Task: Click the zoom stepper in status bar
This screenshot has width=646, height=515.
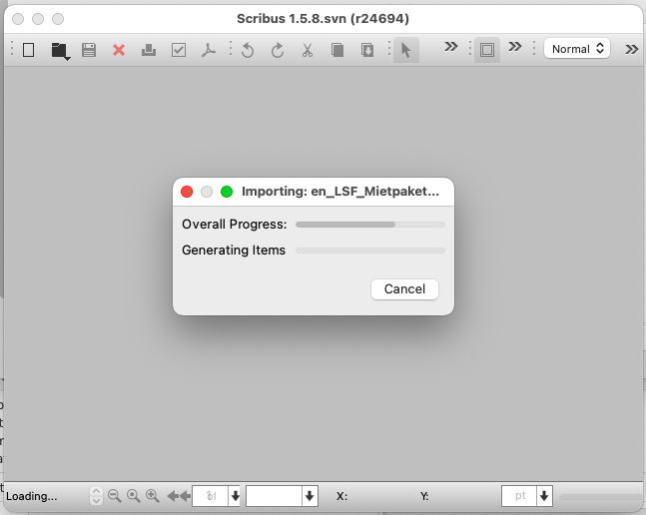Action: click(x=96, y=495)
